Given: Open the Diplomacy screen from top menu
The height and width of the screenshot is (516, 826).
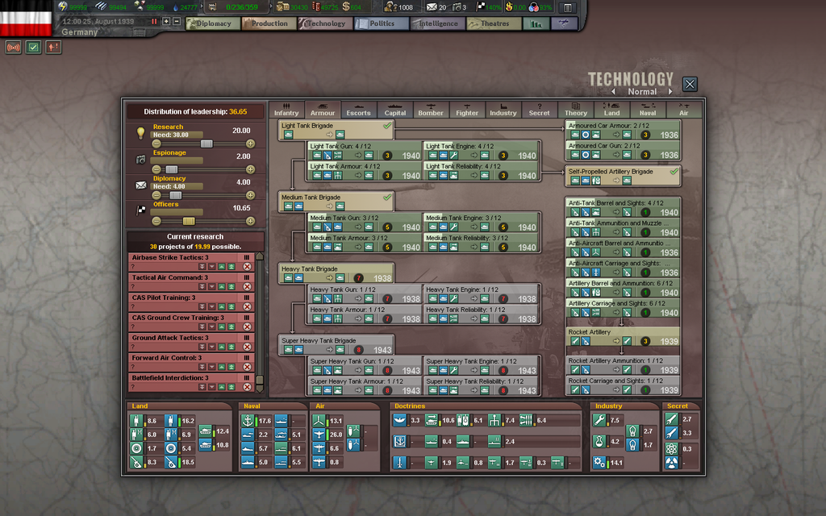Looking at the screenshot, I should click(x=213, y=23).
